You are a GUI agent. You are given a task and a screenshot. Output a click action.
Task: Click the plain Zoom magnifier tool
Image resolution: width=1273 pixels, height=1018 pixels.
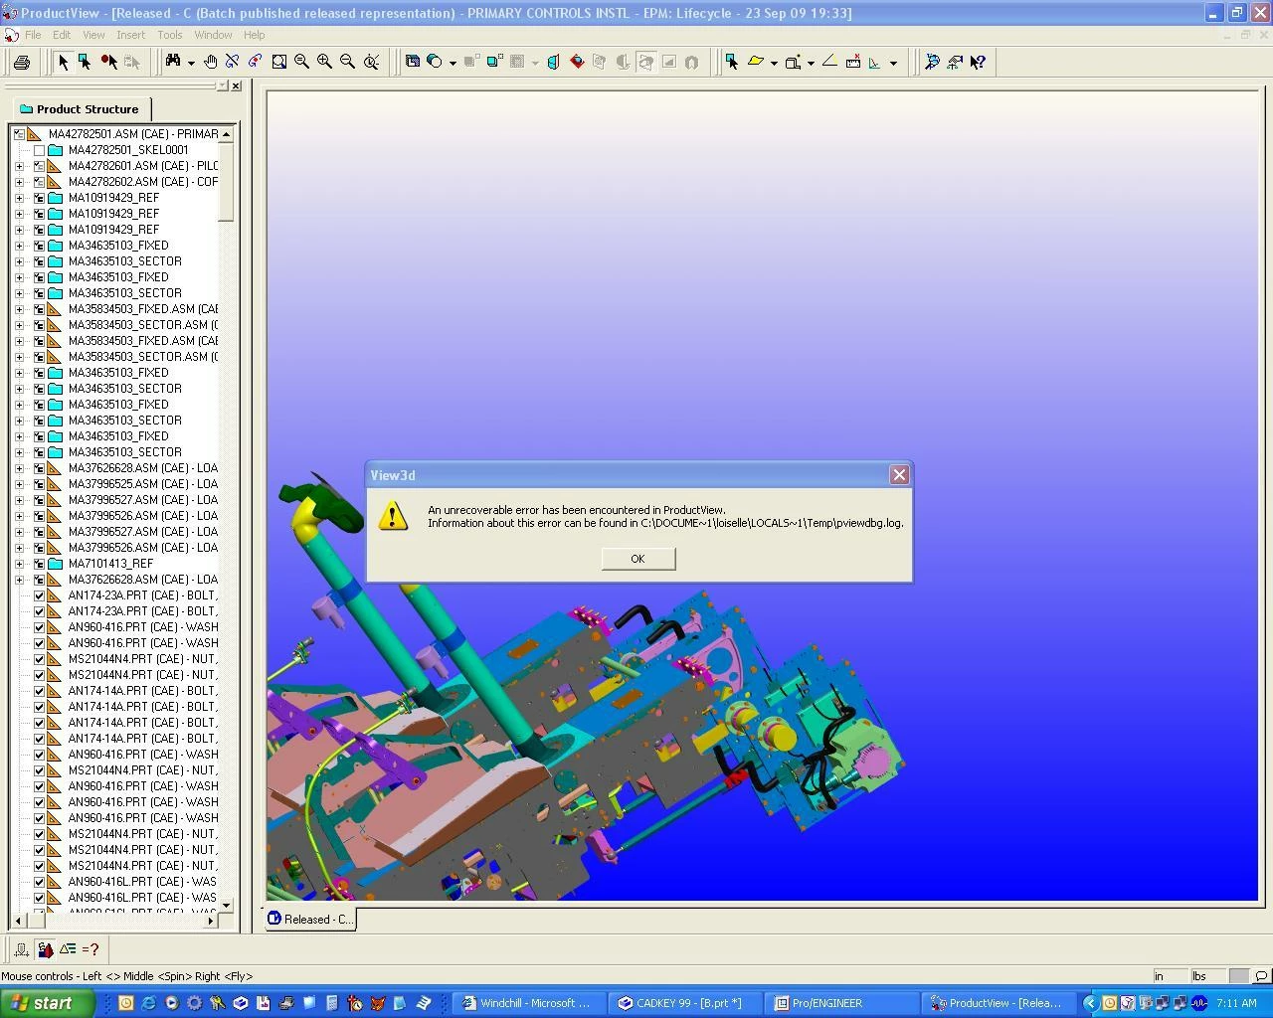[x=301, y=62]
